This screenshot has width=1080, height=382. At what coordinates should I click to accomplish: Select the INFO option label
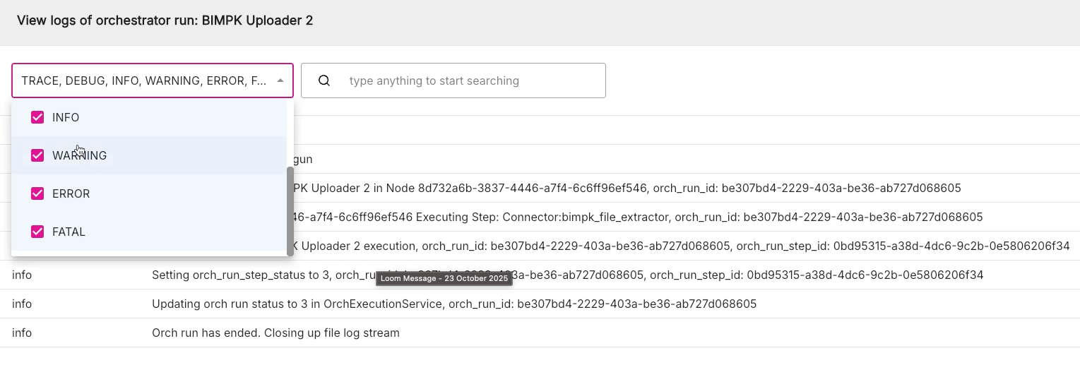(66, 117)
